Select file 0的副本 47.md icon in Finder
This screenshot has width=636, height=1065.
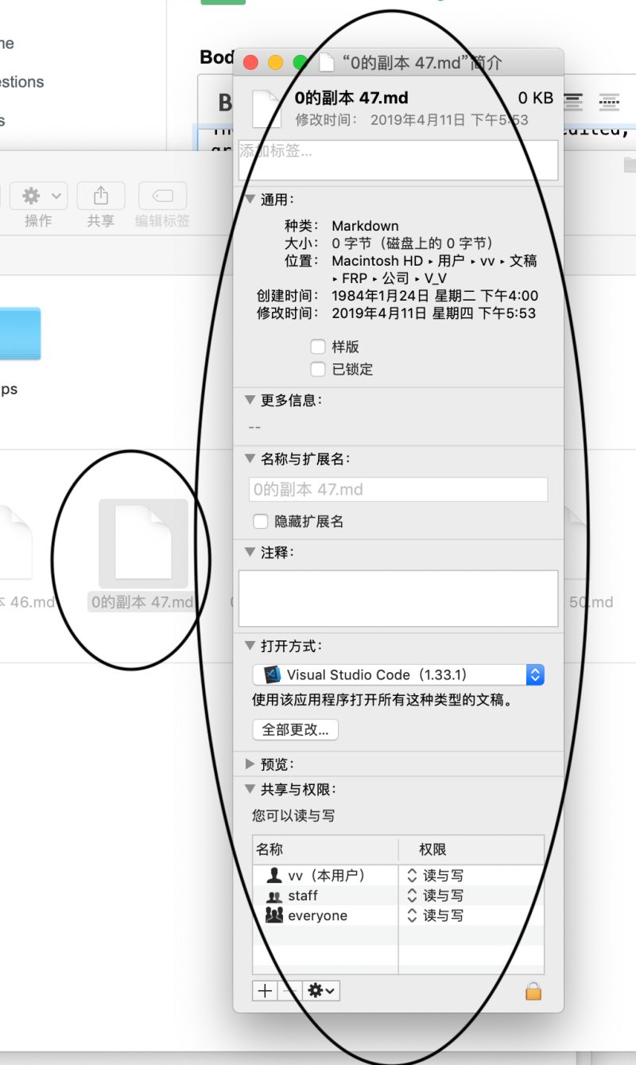(x=143, y=543)
